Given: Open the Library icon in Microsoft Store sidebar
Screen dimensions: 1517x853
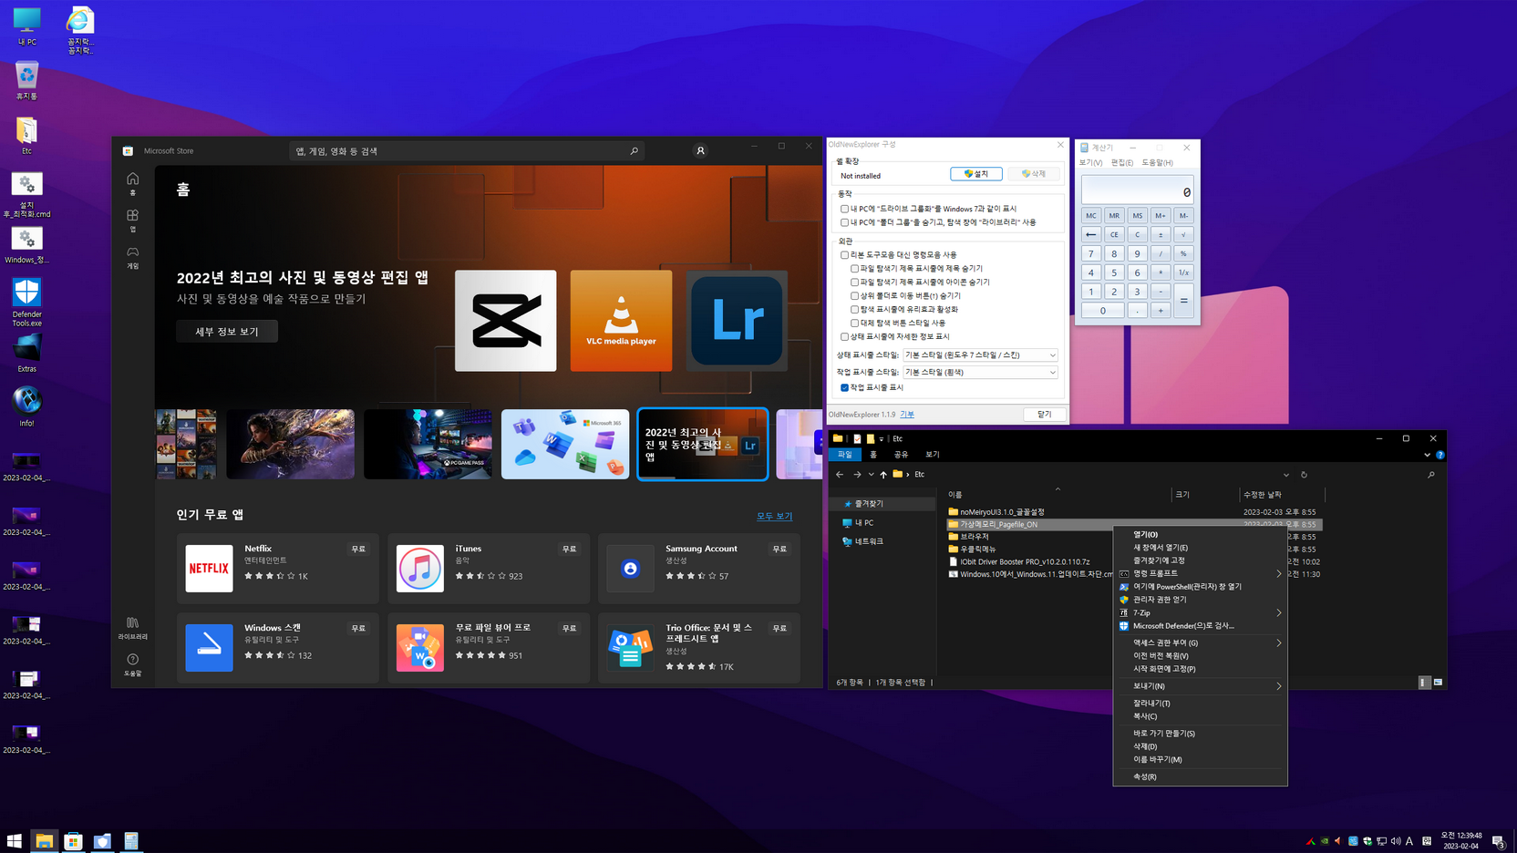Looking at the screenshot, I should (x=132, y=627).
